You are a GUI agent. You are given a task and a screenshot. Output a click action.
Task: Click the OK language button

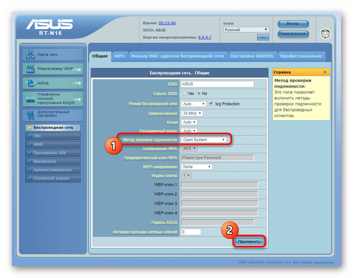263,37
